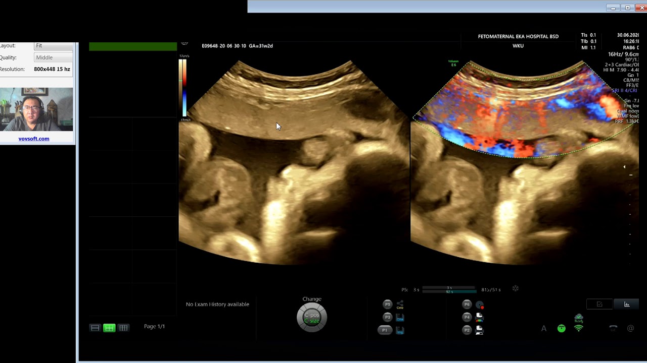
Task: Click the '800x448 15 hz' resolution value
Action: pyautogui.click(x=52, y=69)
